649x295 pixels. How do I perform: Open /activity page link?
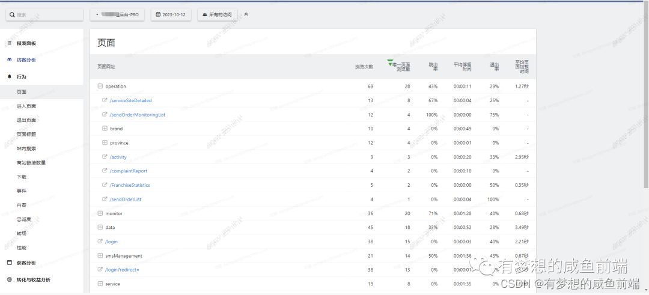coord(118,157)
